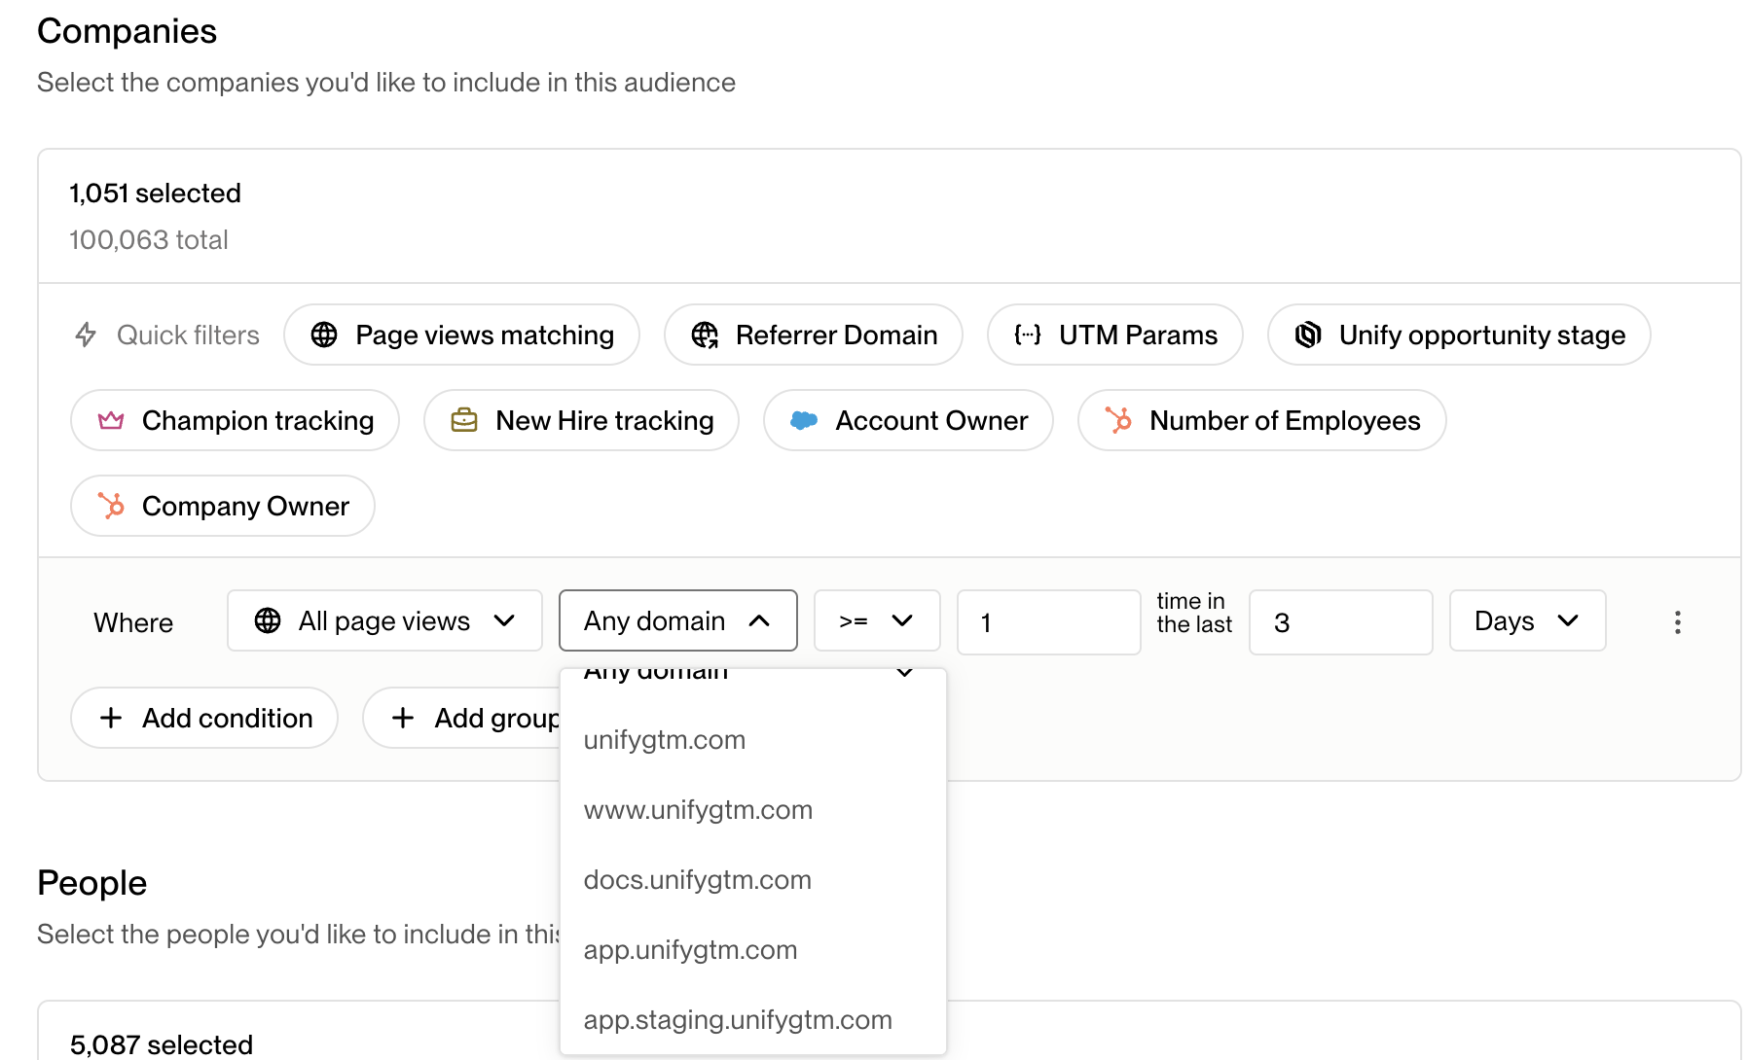Apply the Unify opportunity stage filter
This screenshot has height=1060, width=1748.
tap(1459, 335)
